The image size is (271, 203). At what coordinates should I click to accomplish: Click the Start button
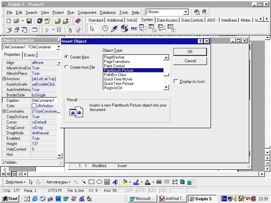[10, 199]
